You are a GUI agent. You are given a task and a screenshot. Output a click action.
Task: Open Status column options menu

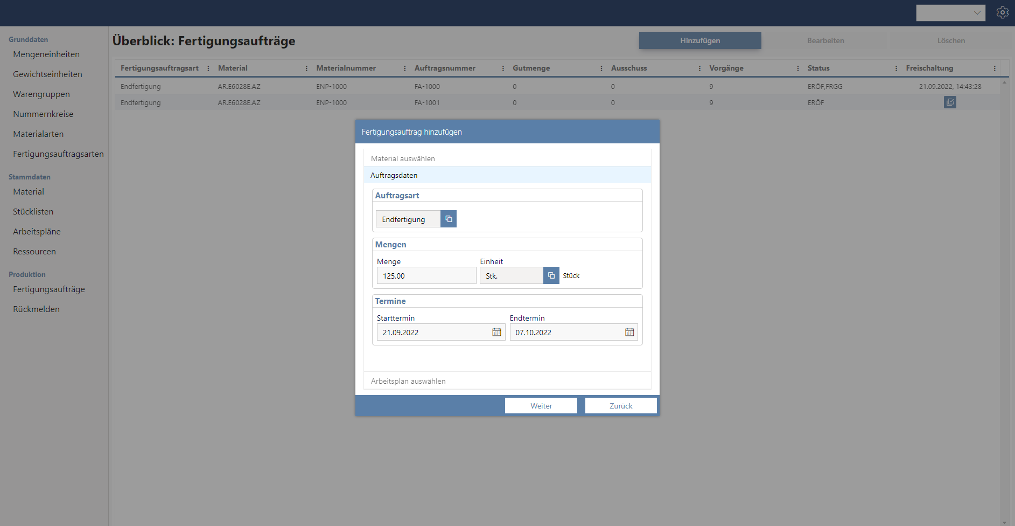(x=896, y=68)
